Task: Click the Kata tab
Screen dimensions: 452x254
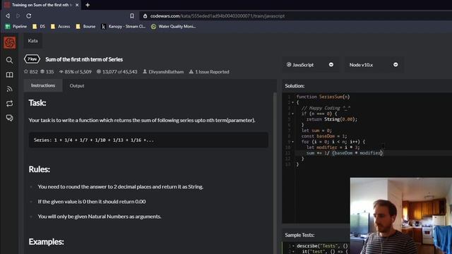Action: tap(33, 41)
